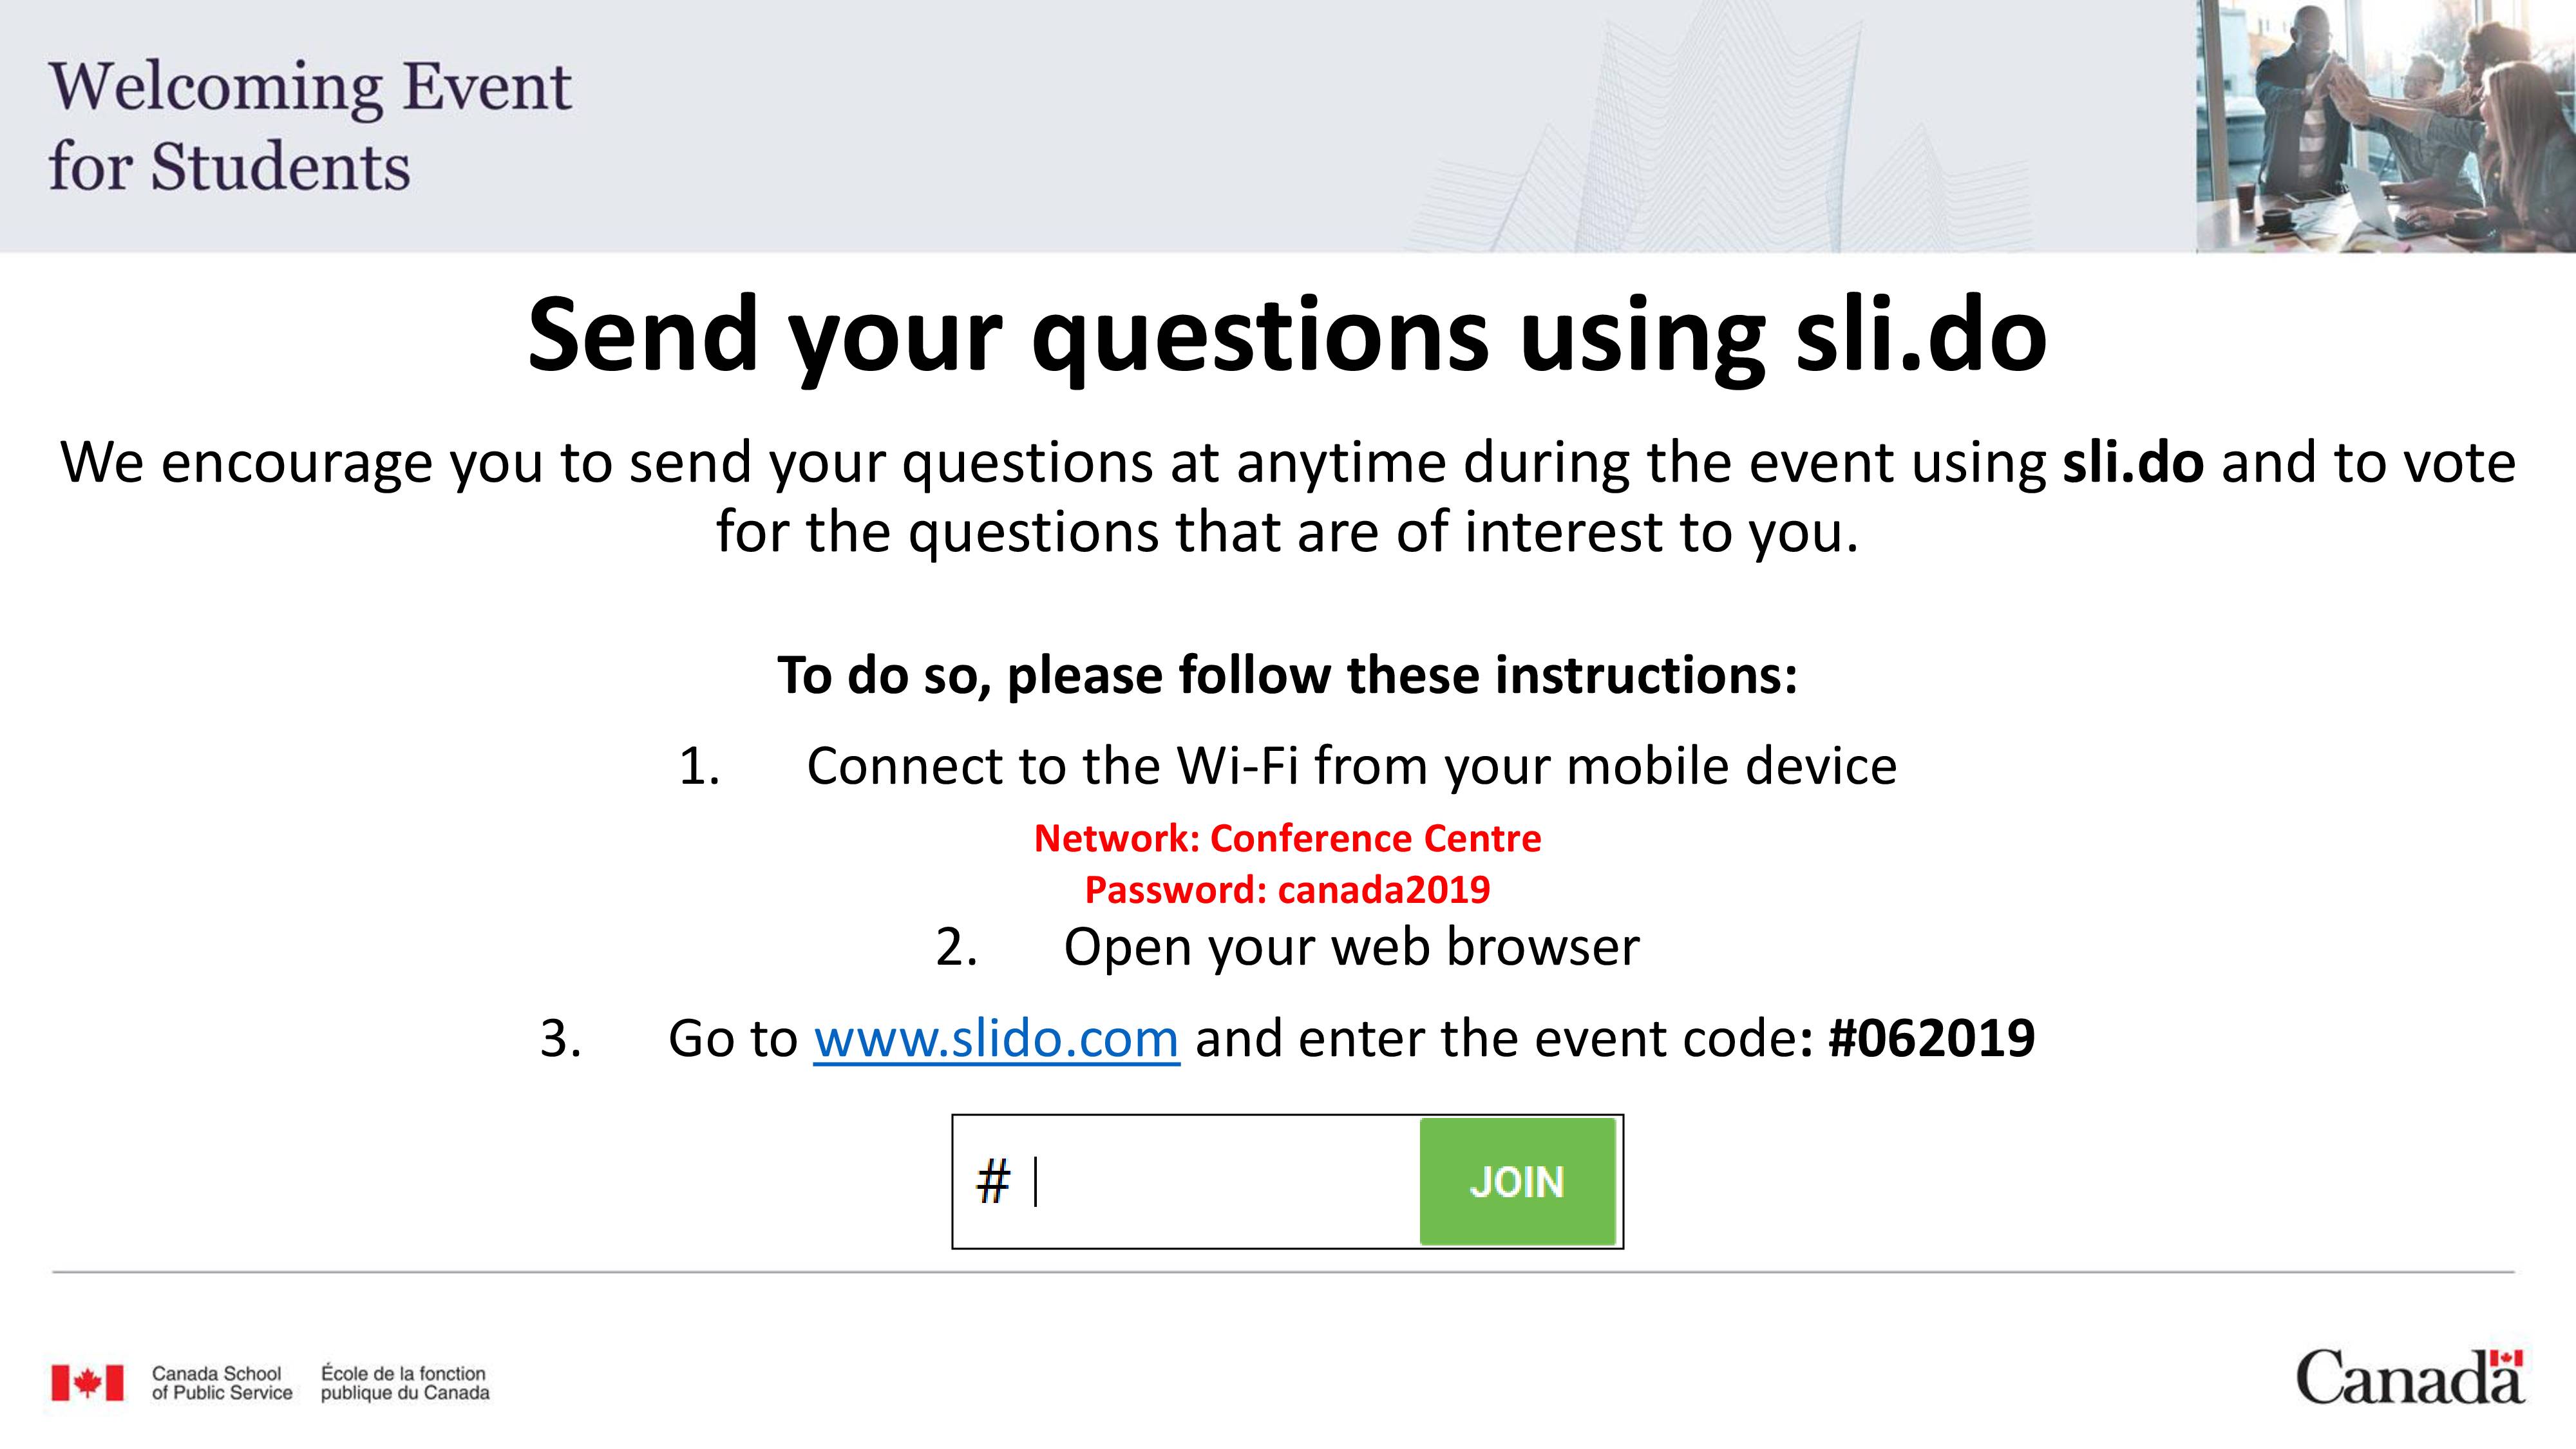2576x1449 pixels.
Task: Click the red 'Password: canada2019' text
Action: pos(1288,889)
